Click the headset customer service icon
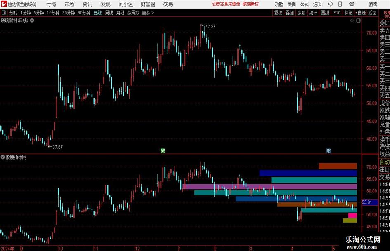Image resolution: width=390 pixels, height=251 pixels. pyautogui.click(x=330, y=4)
